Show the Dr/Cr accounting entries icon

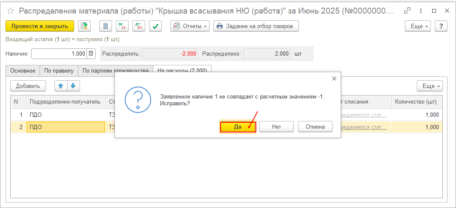(x=122, y=26)
